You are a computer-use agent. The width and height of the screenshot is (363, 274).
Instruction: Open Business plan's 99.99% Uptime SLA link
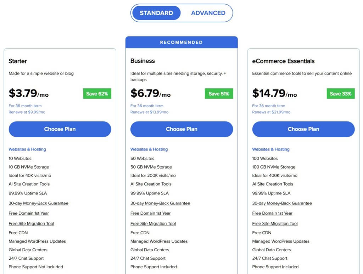tap(150, 193)
